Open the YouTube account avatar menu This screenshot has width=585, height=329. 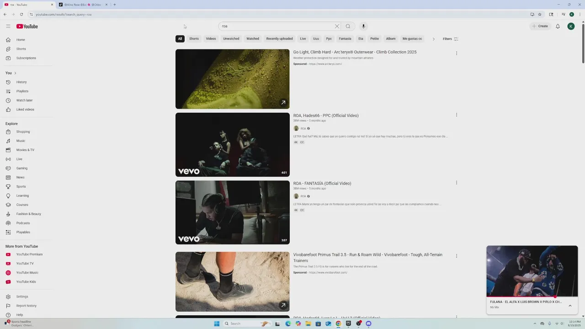(571, 26)
